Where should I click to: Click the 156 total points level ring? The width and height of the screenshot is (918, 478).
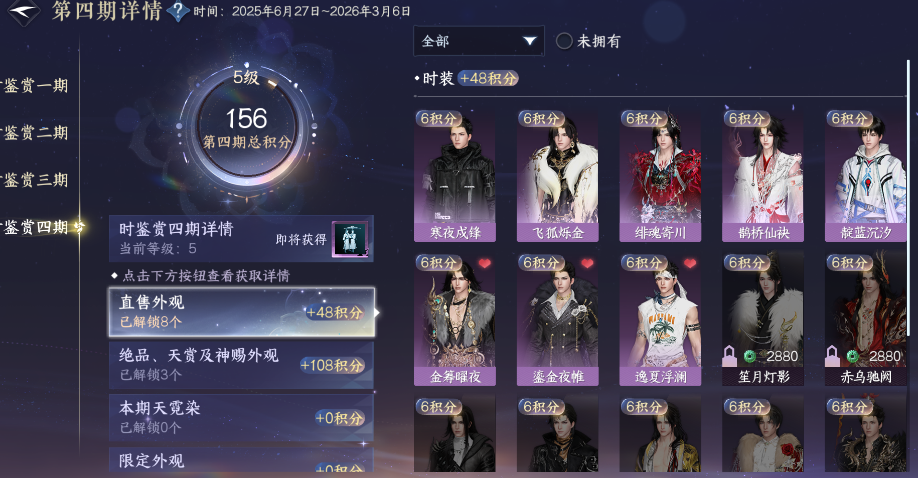(246, 126)
